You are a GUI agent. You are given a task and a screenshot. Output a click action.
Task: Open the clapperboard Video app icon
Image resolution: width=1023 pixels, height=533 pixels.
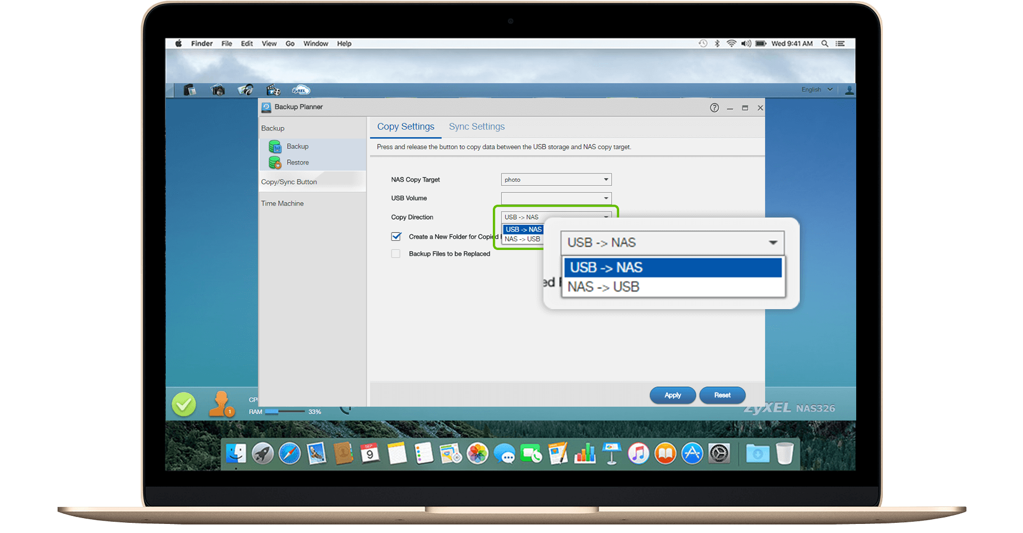click(x=273, y=90)
